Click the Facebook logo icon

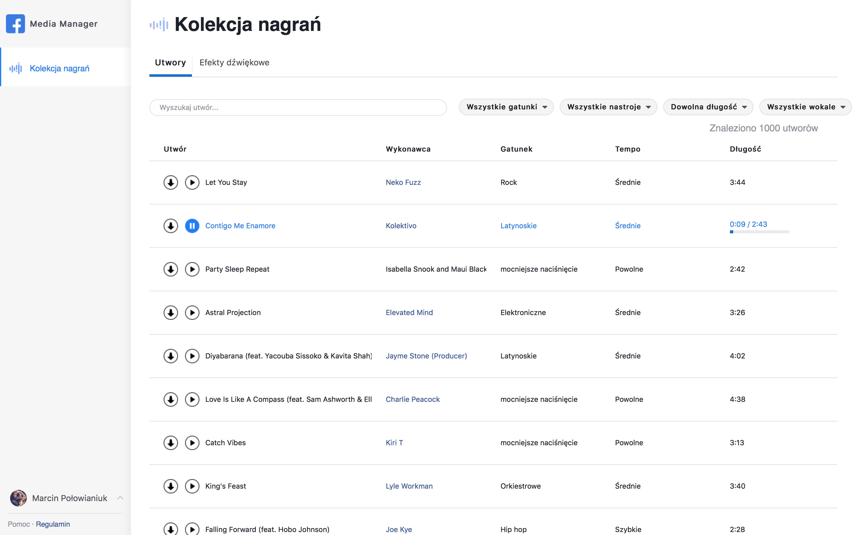tap(15, 24)
